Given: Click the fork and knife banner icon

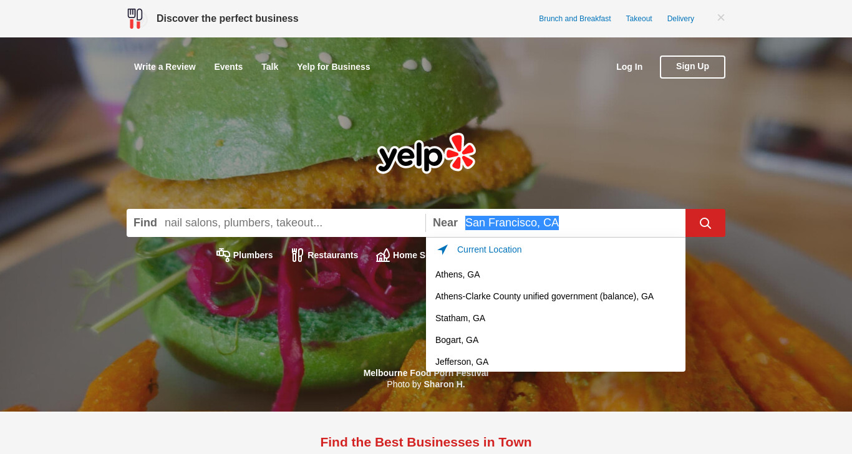Looking at the screenshot, I should (x=135, y=18).
